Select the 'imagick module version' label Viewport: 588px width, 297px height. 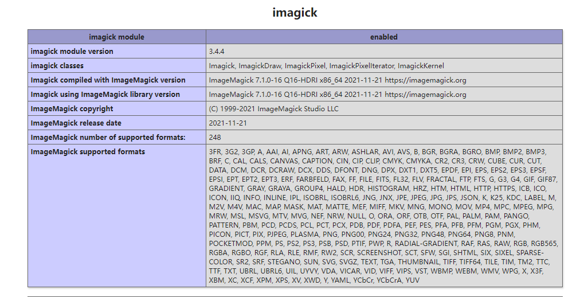pyautogui.click(x=72, y=52)
